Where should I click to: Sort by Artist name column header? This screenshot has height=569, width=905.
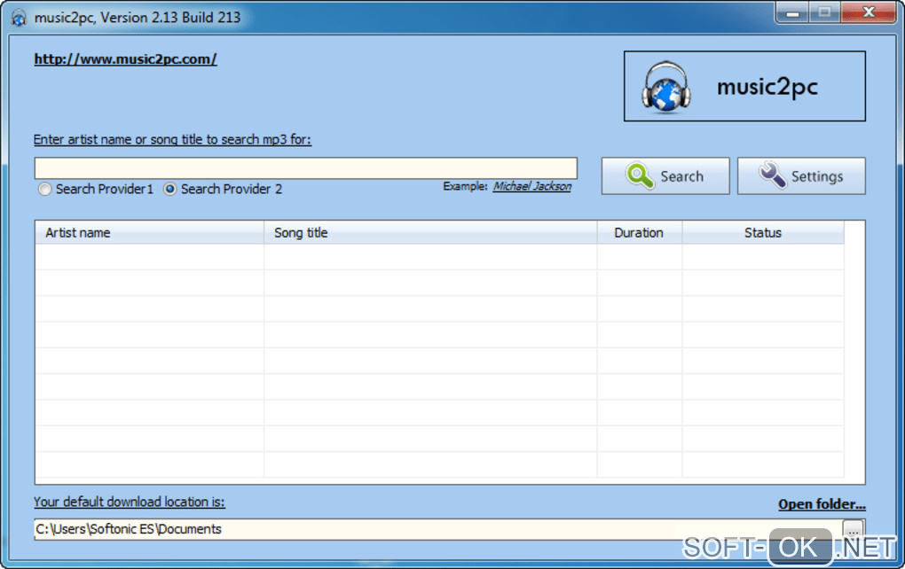click(x=149, y=232)
